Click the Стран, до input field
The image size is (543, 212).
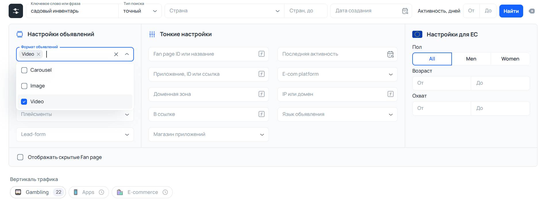306,11
